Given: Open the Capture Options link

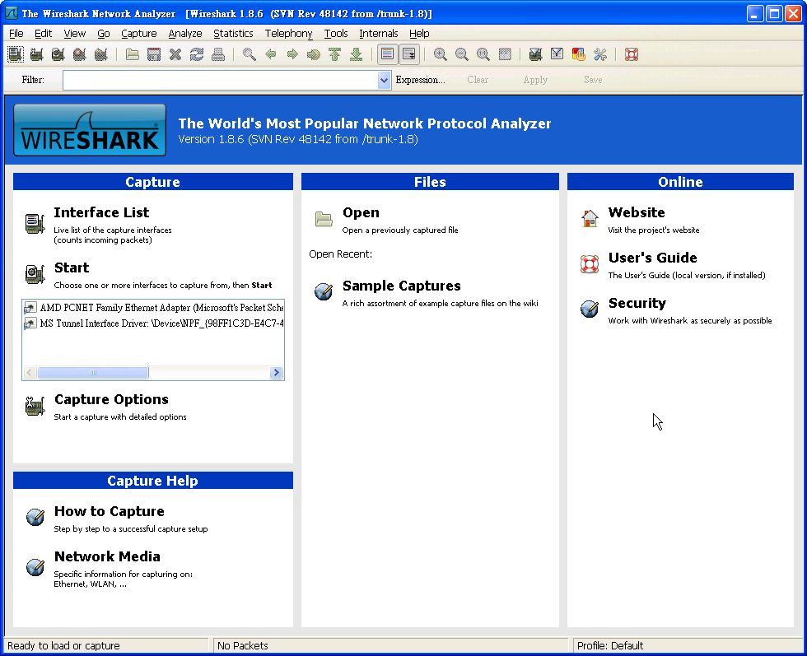Looking at the screenshot, I should (111, 399).
